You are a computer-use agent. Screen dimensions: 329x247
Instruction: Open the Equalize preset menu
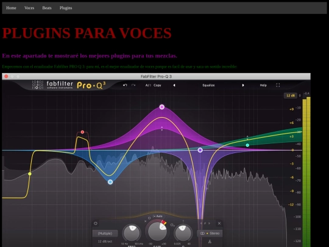208,85
